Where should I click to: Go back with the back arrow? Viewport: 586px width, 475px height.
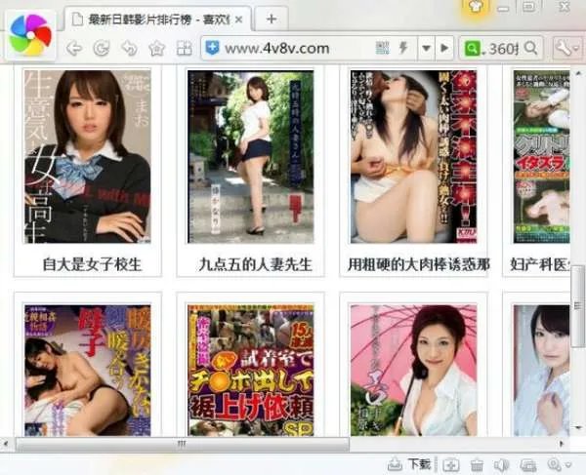point(73,48)
